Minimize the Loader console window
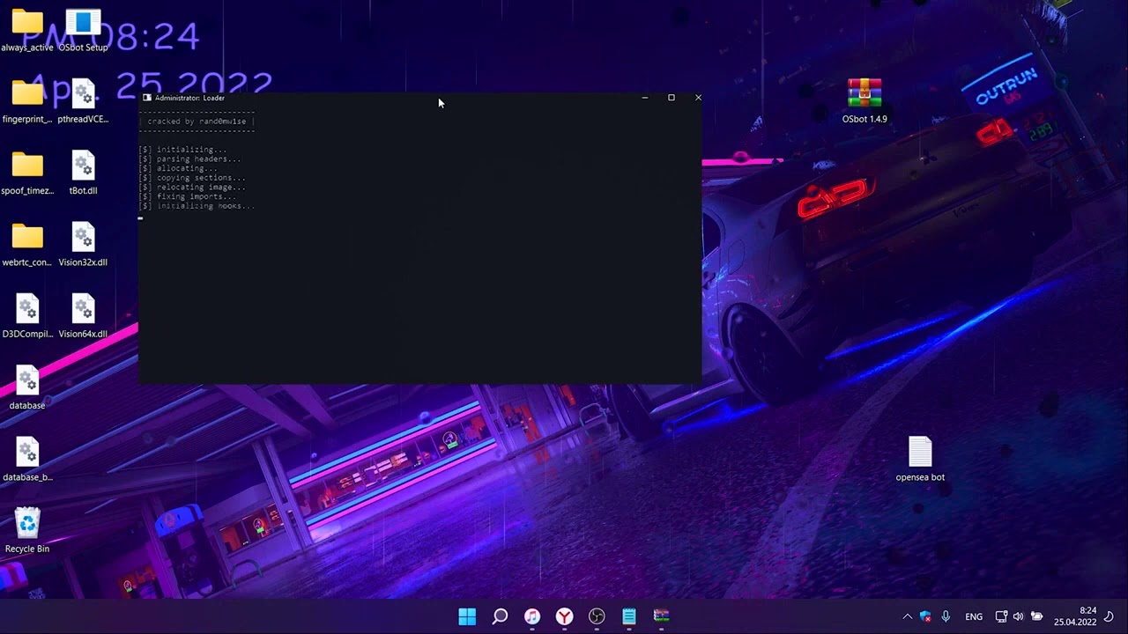 coord(645,98)
